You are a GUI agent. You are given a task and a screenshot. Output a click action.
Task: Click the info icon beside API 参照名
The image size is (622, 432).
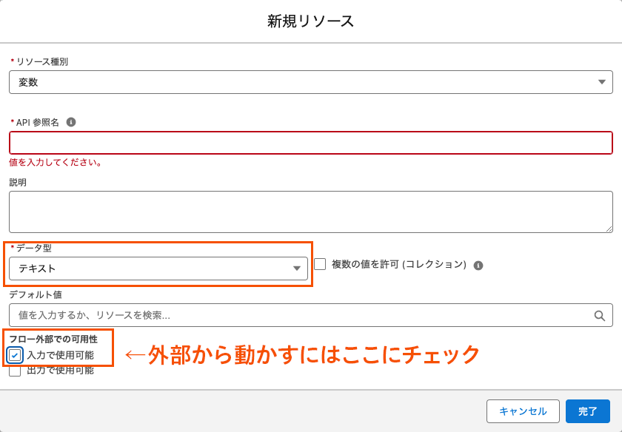click(x=71, y=122)
